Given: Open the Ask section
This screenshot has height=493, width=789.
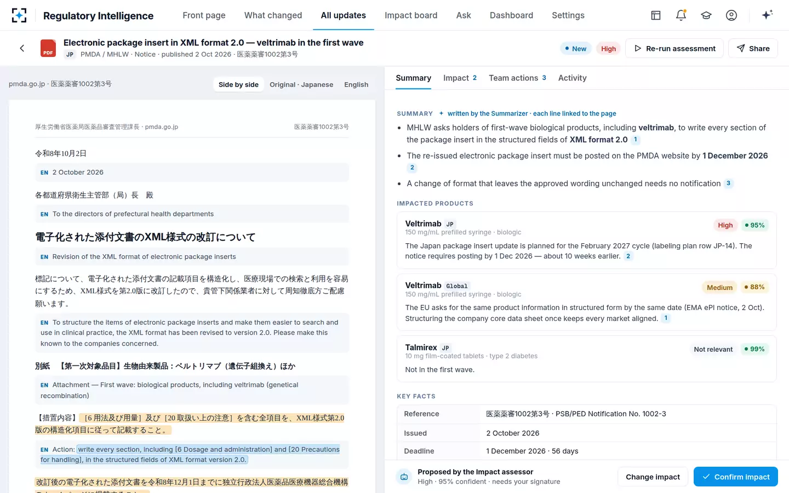Looking at the screenshot, I should [x=464, y=15].
